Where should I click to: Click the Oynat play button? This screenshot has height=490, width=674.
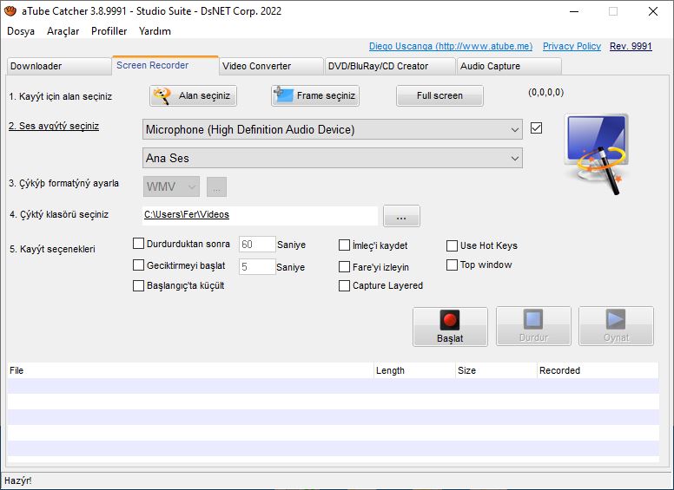[616, 326]
